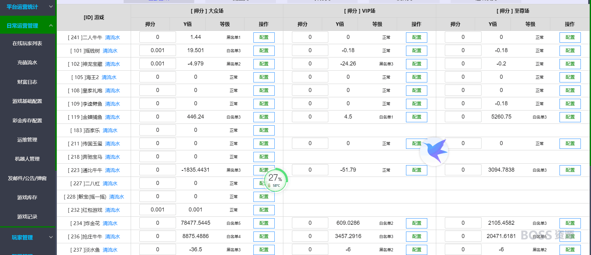The height and width of the screenshot is (255, 591).
Task: Click the 黑名单1 level for 二人牛牛
Action: point(233,37)
